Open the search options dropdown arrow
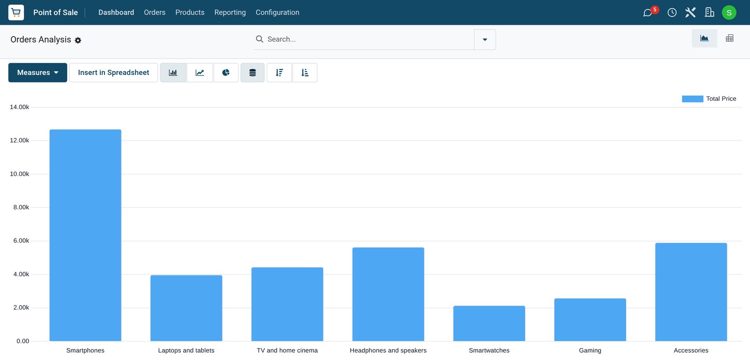Screen dimensions: 750x364 485,39
